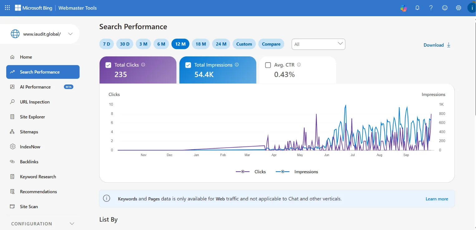Click the BETA badge next to AI Performance
This screenshot has width=476, height=230.
[69, 87]
